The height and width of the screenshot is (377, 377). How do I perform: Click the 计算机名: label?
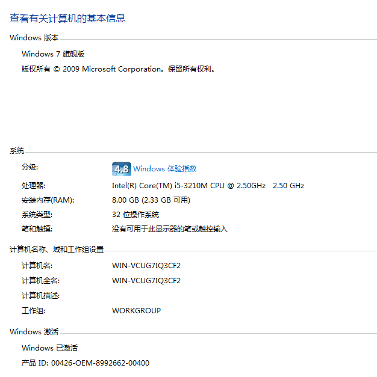tap(37, 266)
